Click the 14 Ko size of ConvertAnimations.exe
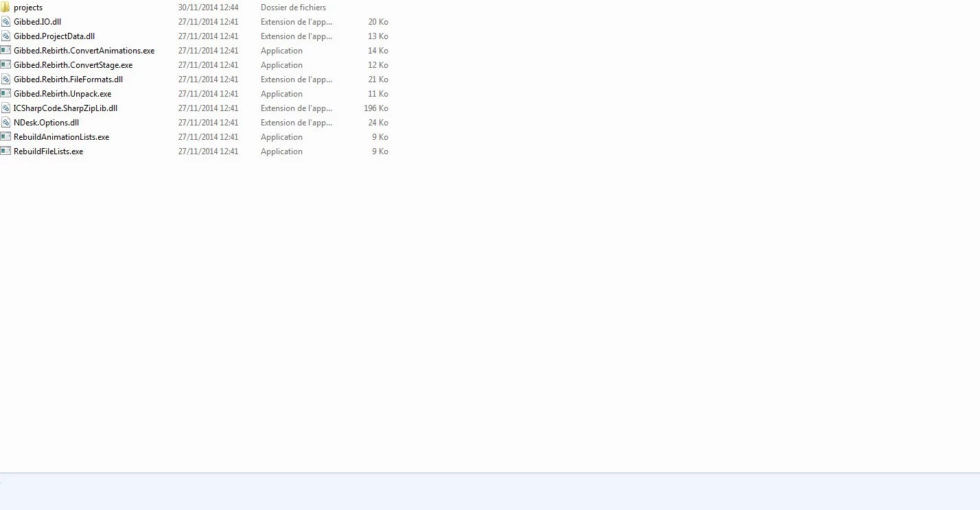Image resolution: width=980 pixels, height=510 pixels. [378, 51]
